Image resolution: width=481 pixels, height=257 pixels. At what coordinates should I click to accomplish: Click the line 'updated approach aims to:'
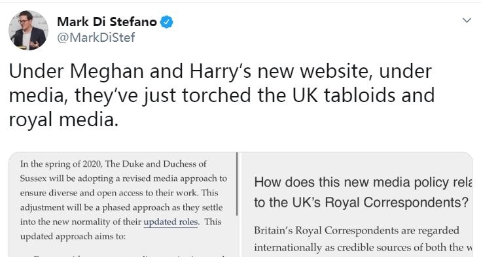(x=73, y=237)
